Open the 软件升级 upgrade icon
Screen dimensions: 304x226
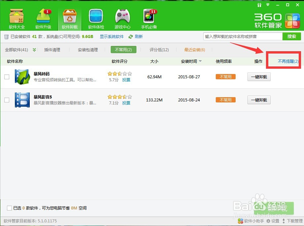[x=43, y=19]
